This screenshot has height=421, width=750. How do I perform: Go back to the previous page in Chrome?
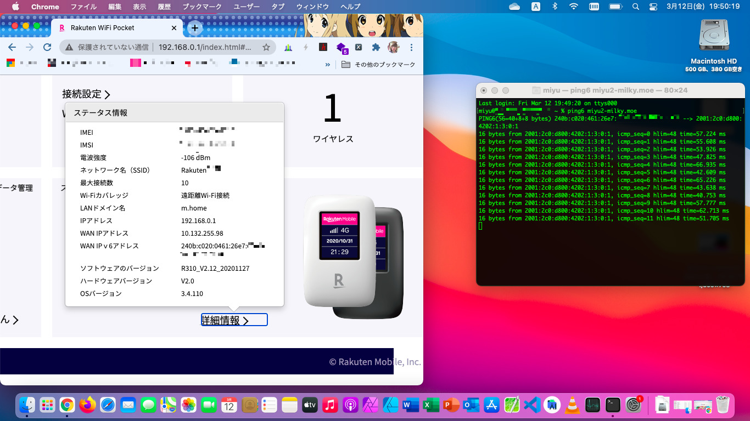12,48
